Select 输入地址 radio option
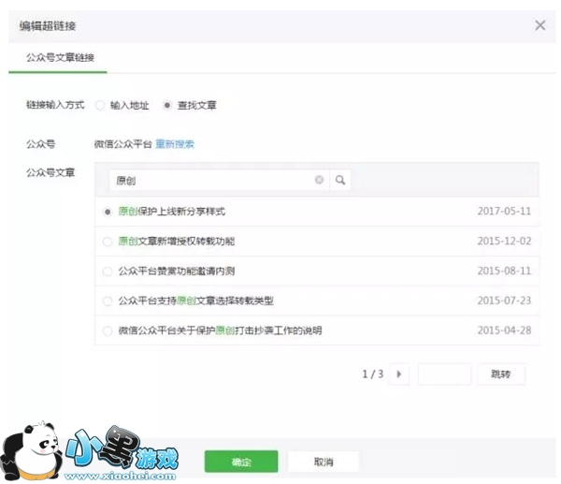Viewport: 561px width, 484px height. (100, 106)
